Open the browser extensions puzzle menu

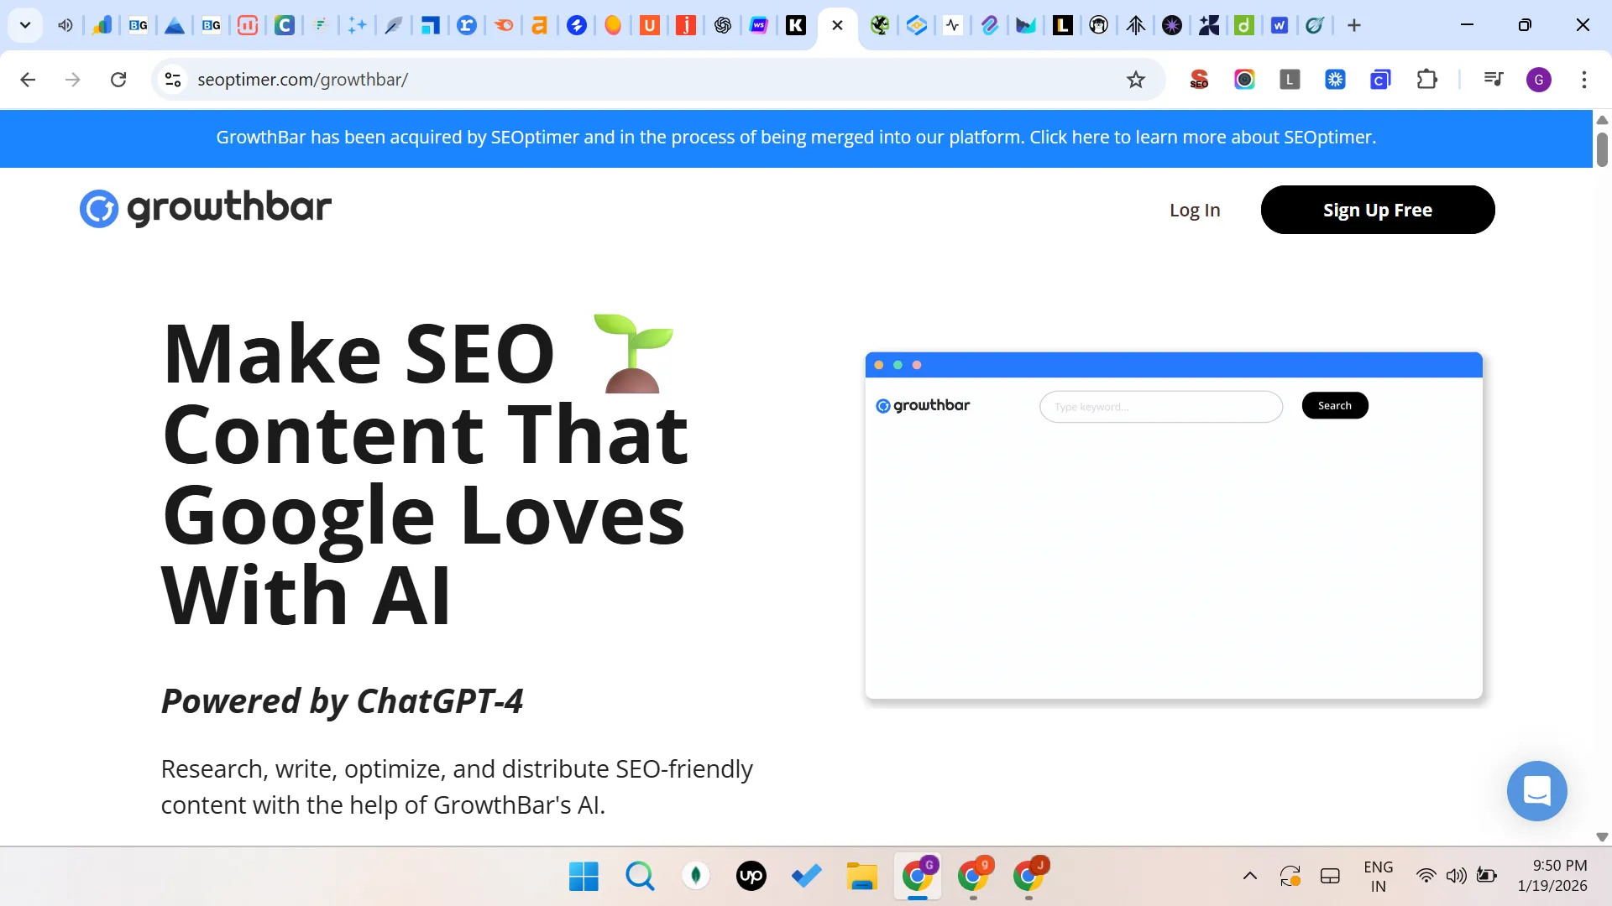(1428, 80)
